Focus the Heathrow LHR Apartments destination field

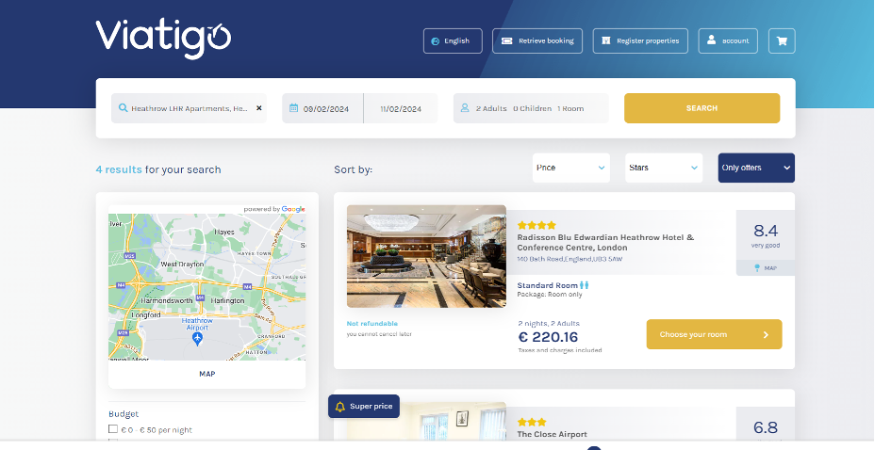[x=189, y=108]
